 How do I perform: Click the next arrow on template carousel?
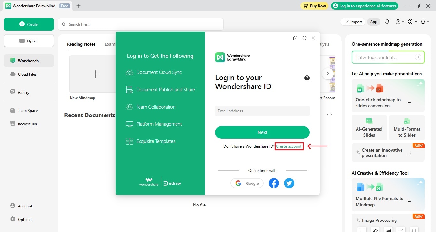pyautogui.click(x=327, y=74)
